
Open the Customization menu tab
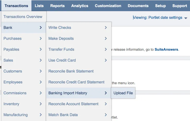(108, 6)
